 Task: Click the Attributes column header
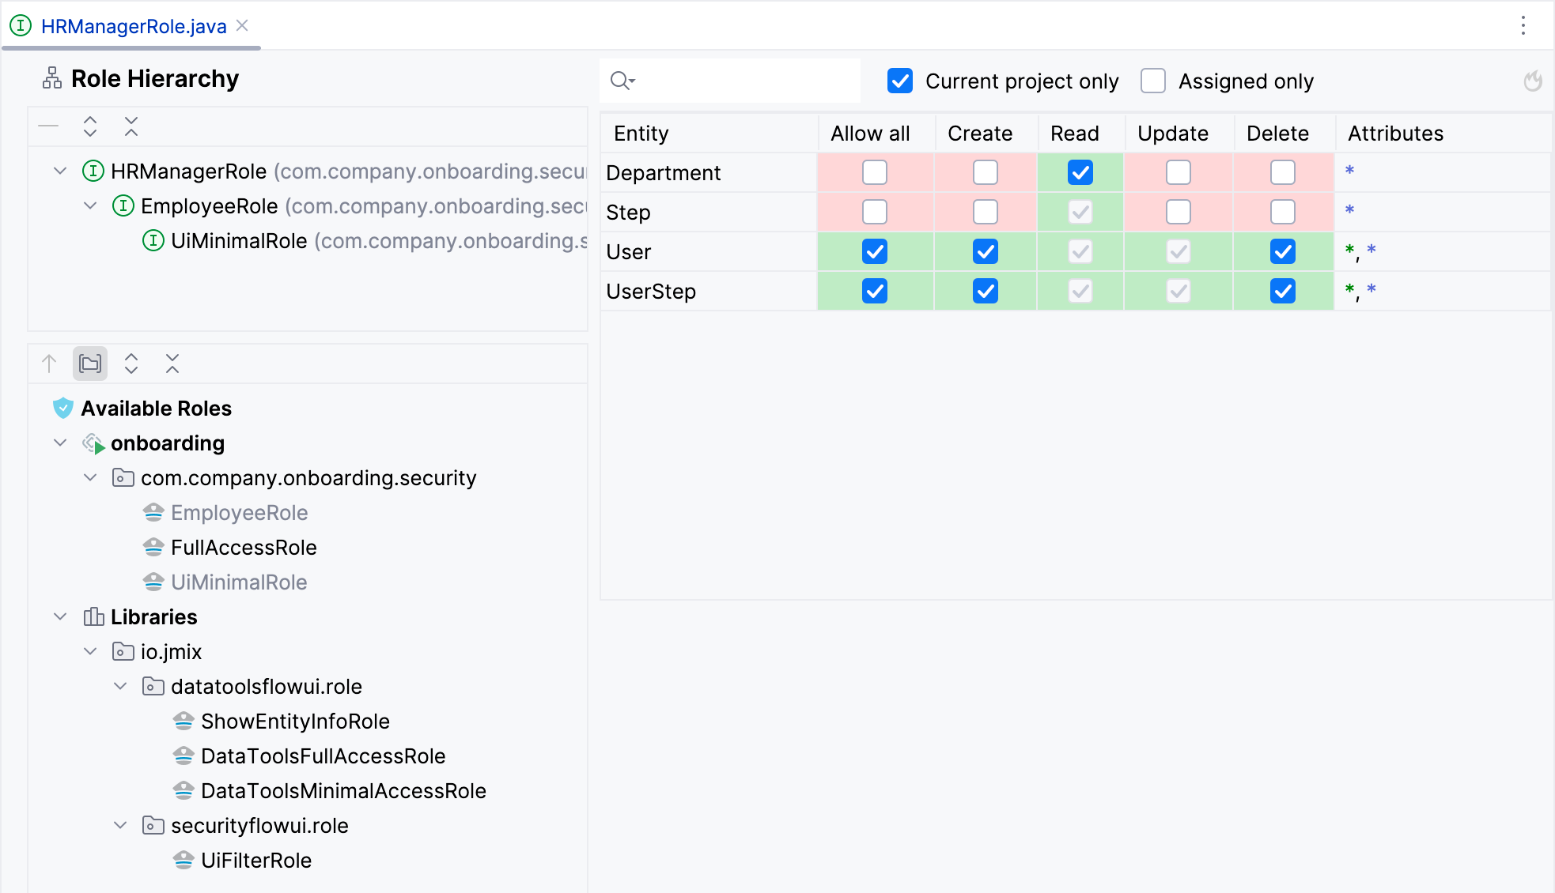(x=1395, y=133)
